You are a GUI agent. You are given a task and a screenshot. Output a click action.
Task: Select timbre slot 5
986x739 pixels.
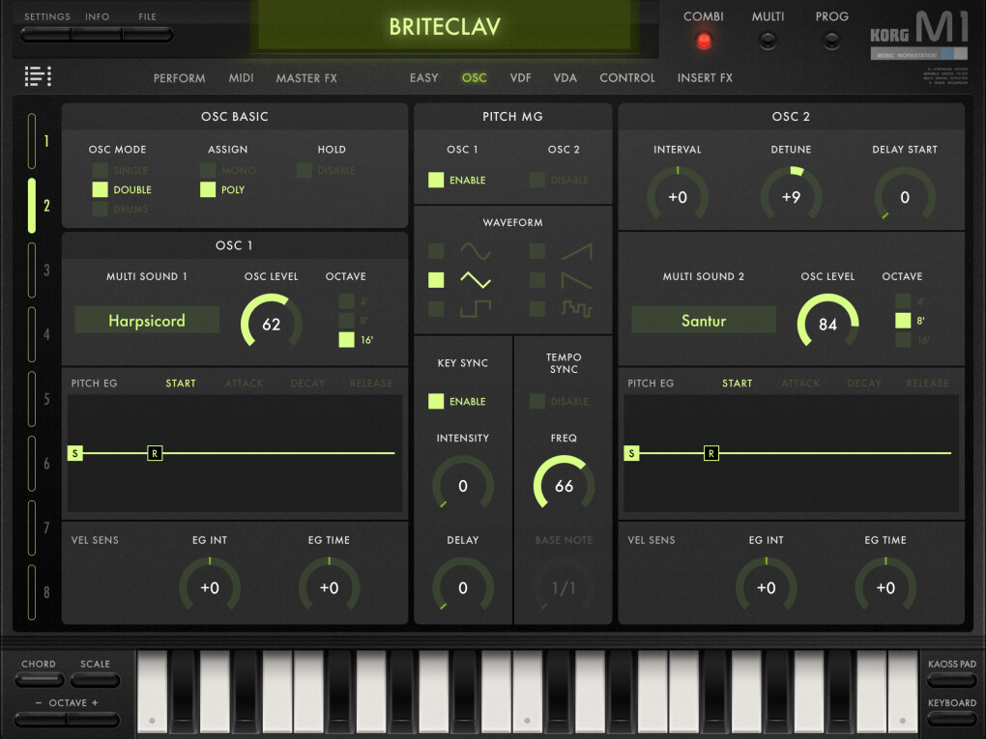pyautogui.click(x=32, y=399)
